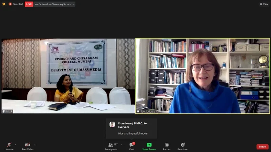
Task: Open the Chat panel
Action: pyautogui.click(x=131, y=145)
